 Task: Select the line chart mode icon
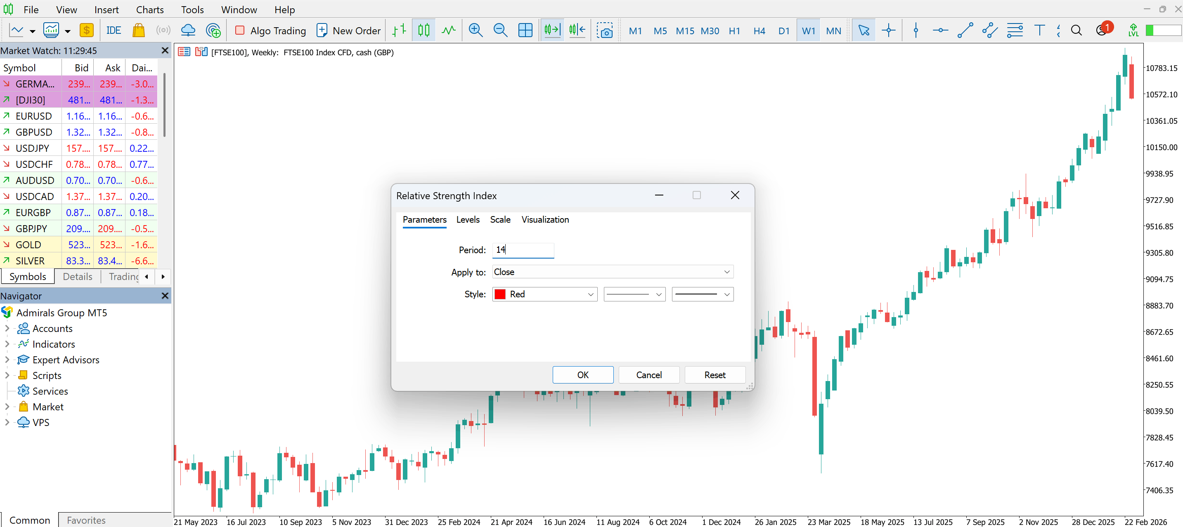[x=448, y=31]
